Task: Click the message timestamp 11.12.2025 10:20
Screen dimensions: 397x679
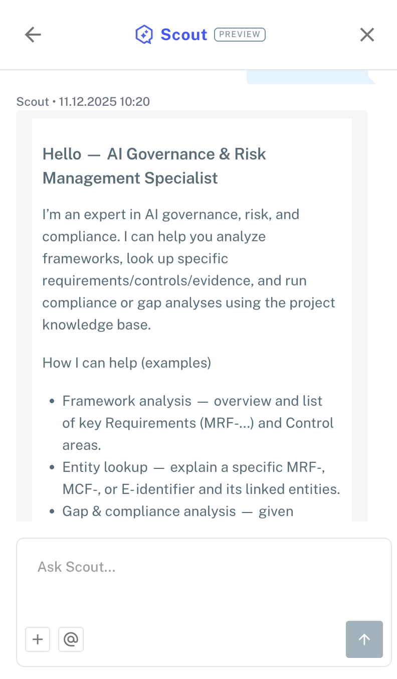Action: point(104,102)
